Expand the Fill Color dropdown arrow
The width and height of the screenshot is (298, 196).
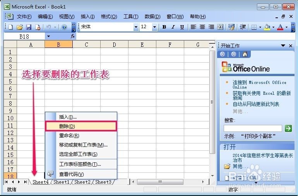coord(273,27)
